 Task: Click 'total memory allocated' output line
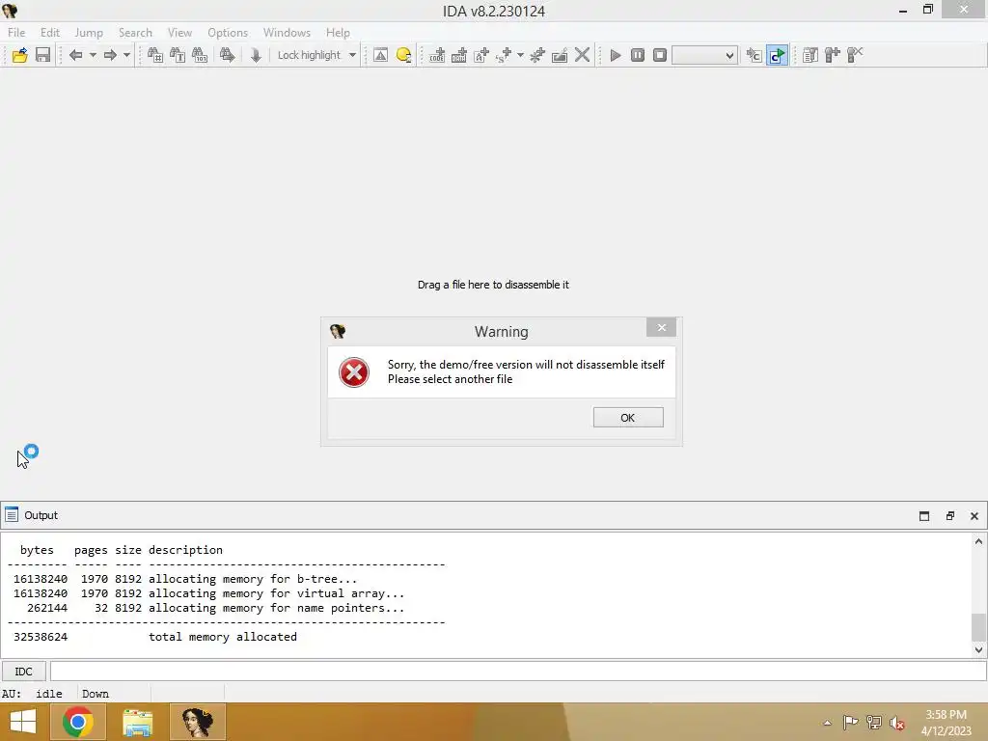(223, 637)
